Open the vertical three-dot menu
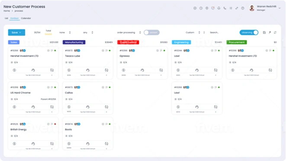 click(204, 32)
